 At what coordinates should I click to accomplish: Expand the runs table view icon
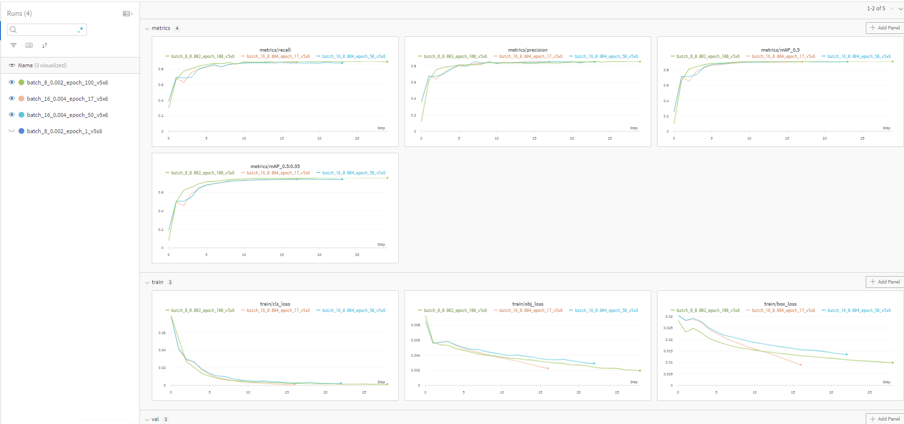tap(128, 14)
